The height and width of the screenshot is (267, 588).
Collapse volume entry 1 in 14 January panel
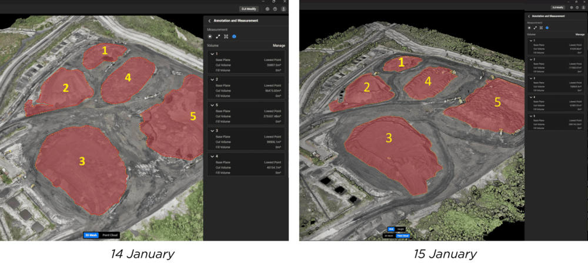pos(212,54)
